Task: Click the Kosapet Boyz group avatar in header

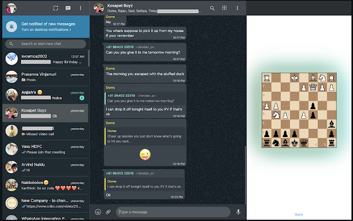Action: point(99,8)
